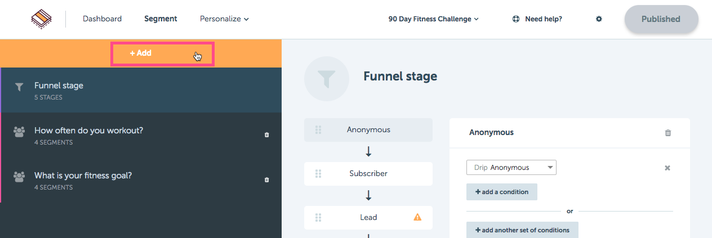Expand the Personalize dropdown menu
712x238 pixels.
pos(224,19)
